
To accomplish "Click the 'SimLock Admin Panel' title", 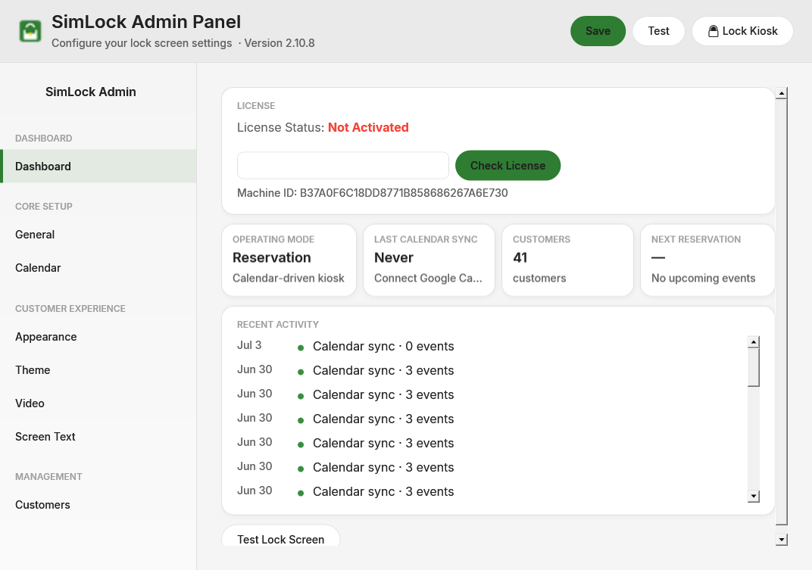I will coord(146,22).
